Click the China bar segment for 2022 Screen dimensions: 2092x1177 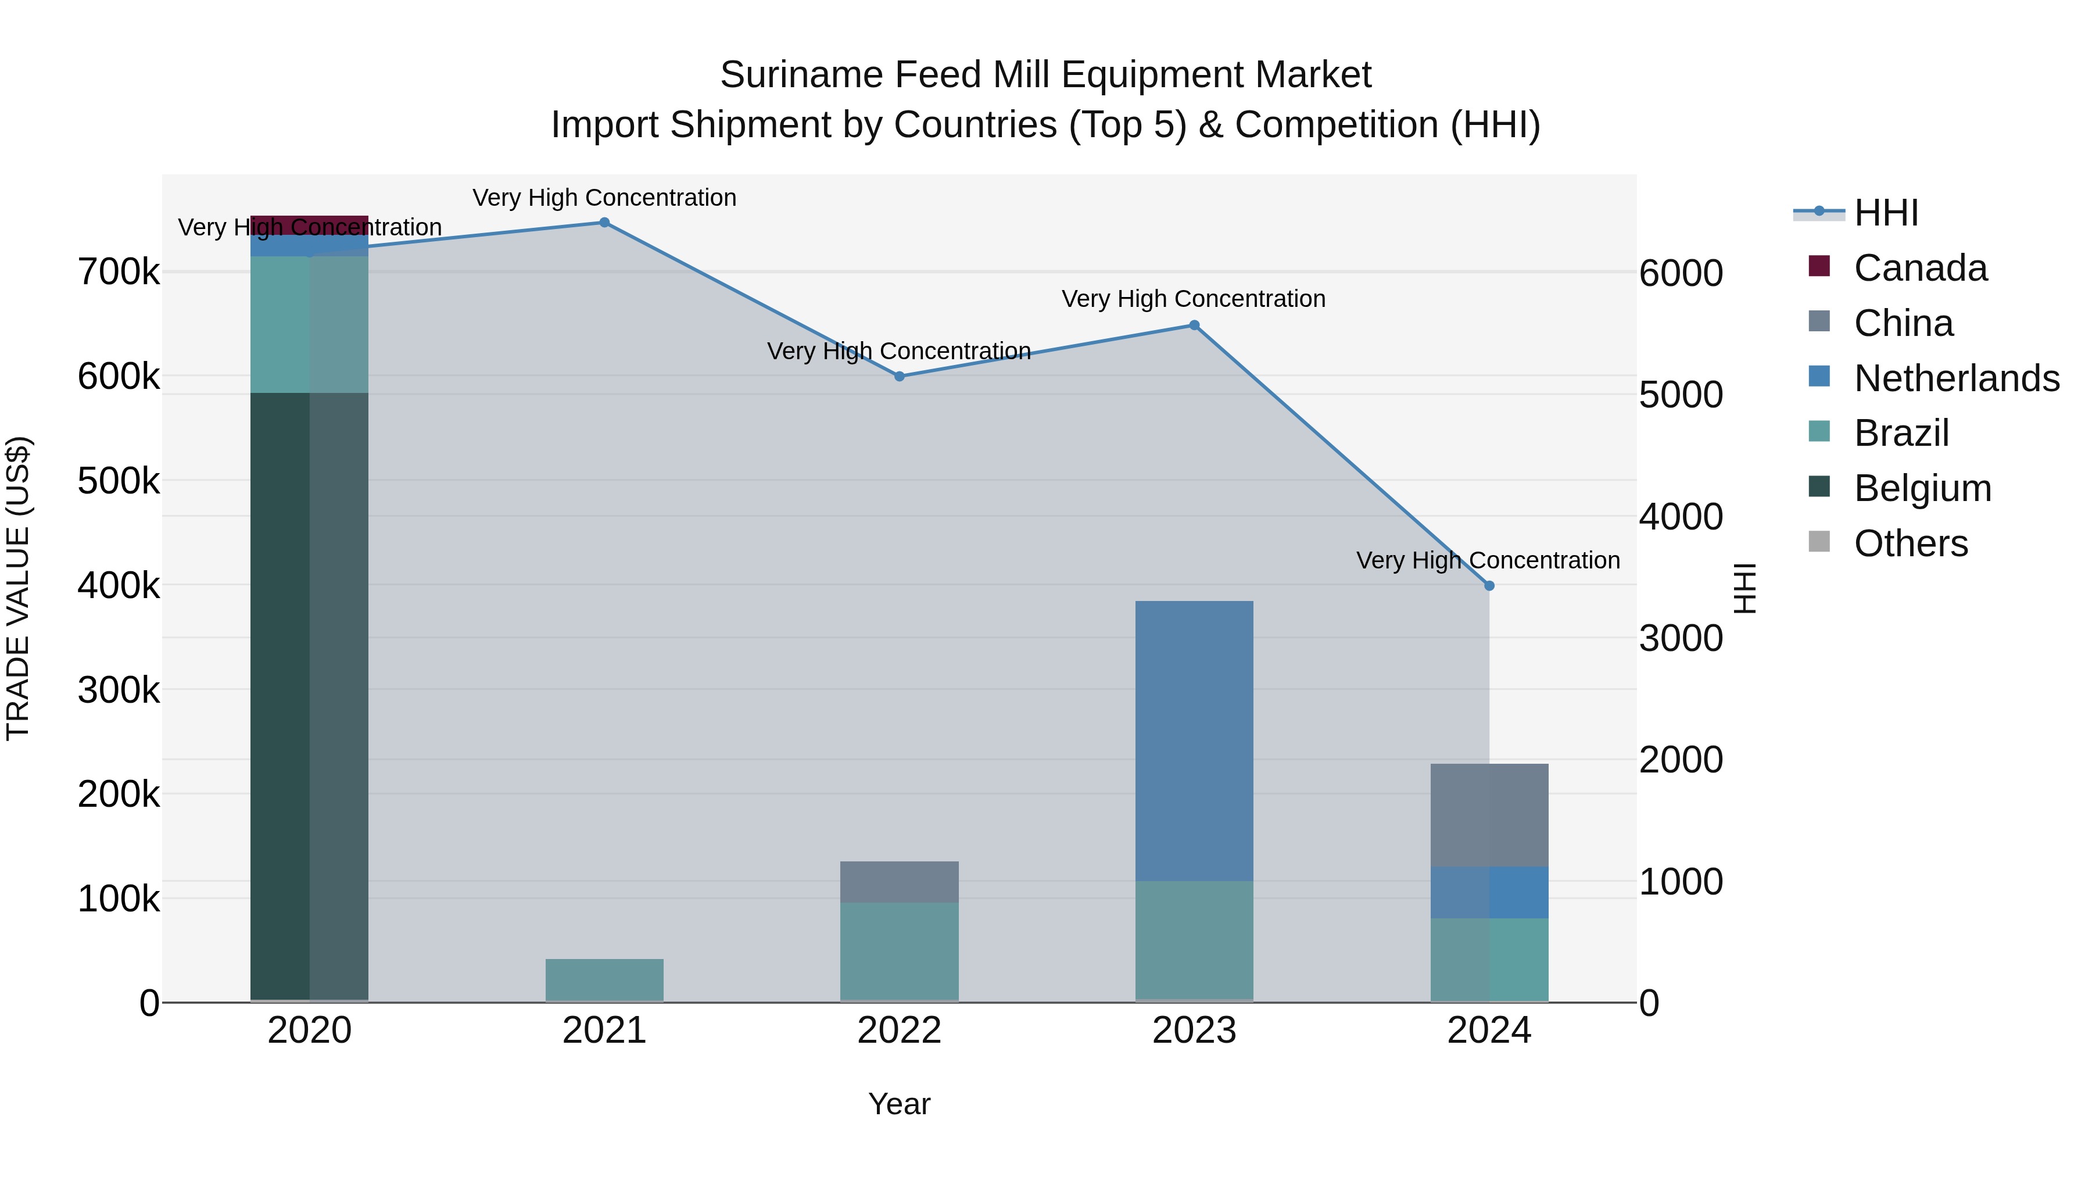pos(899,882)
